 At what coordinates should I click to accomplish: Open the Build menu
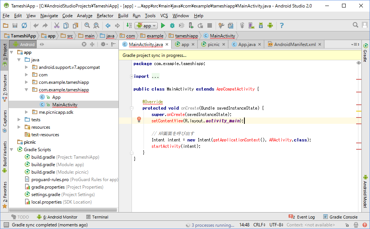point(123,16)
